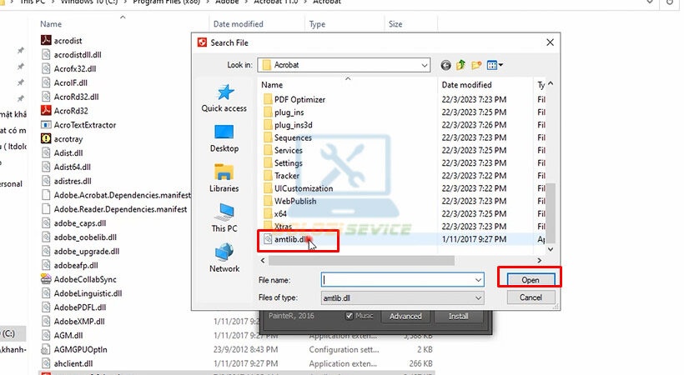684x375 pixels.
Task: Select AGMGPUOptIn in Explorer
Action: pos(74,349)
